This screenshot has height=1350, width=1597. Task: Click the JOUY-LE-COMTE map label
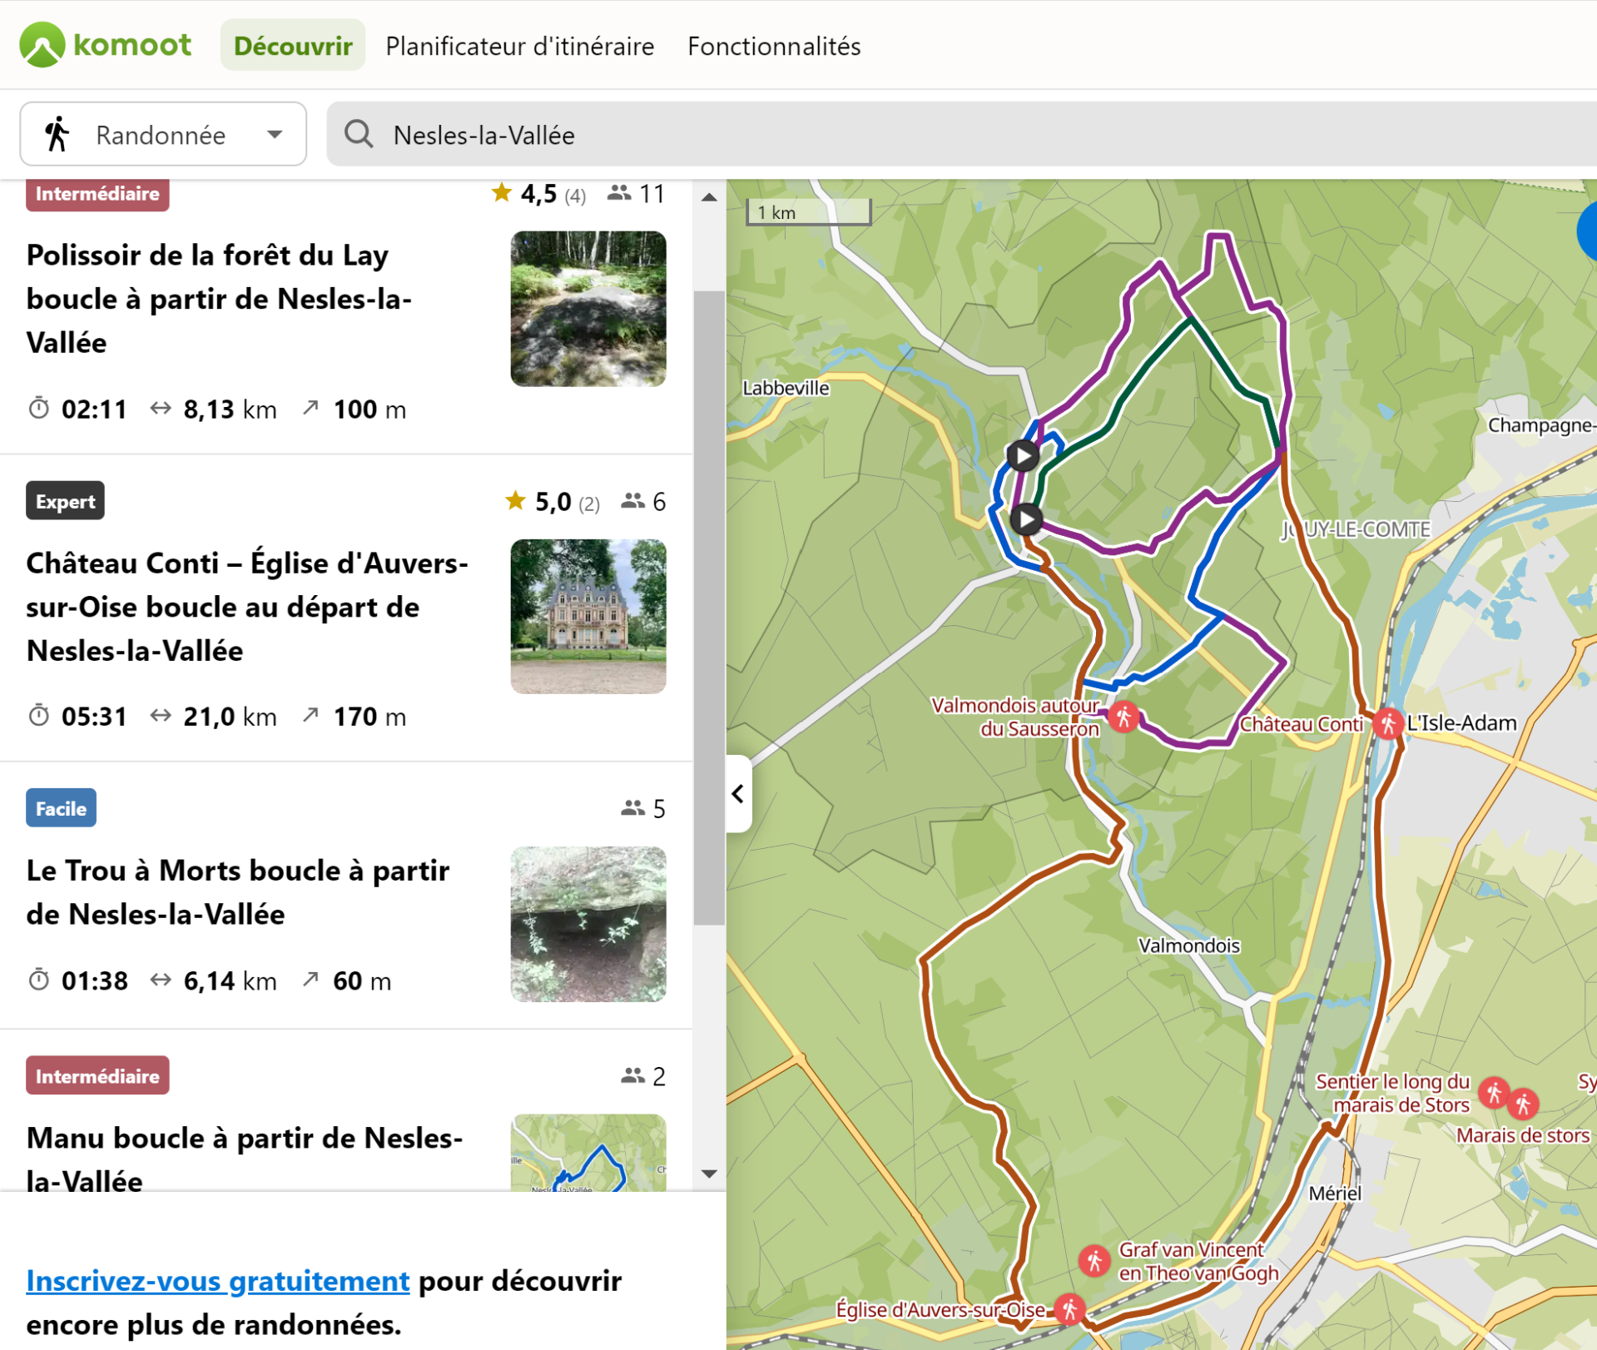(x=1356, y=529)
